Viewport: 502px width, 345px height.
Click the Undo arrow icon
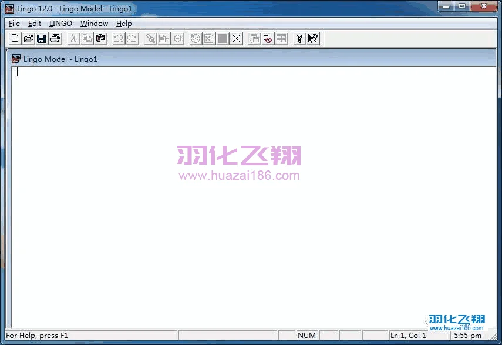click(119, 38)
